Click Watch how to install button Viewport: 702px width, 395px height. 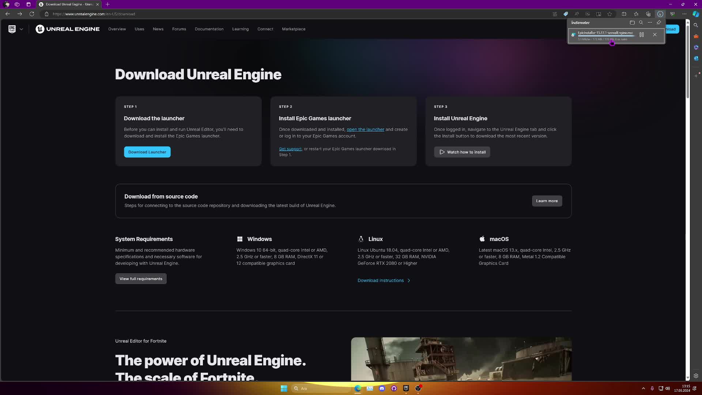tap(462, 152)
